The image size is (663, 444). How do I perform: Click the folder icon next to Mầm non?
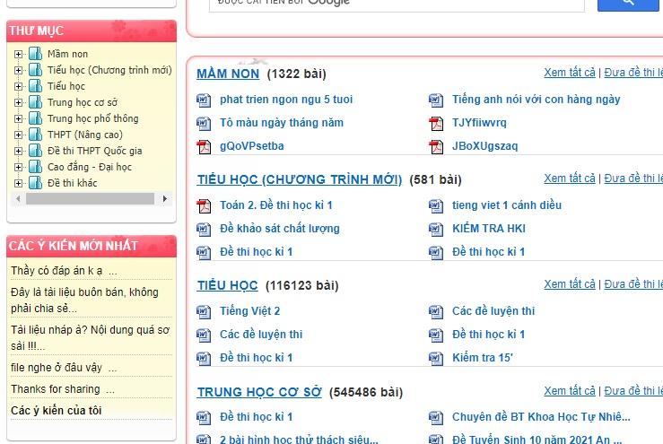coord(36,54)
